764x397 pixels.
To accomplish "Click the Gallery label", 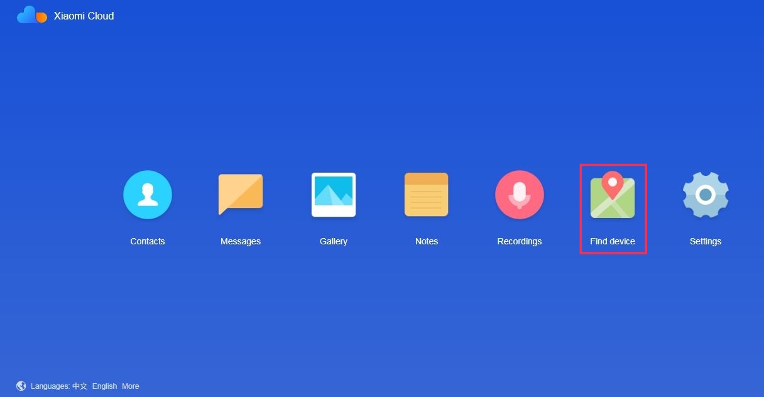I will click(334, 241).
